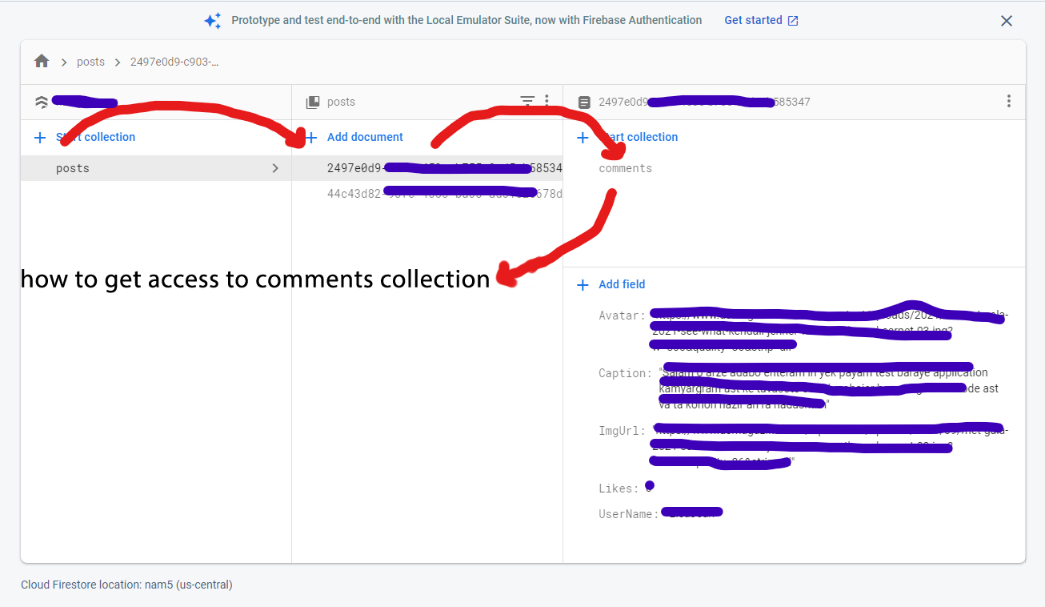
Task: Dismiss the Local Emulator Suite banner
Action: [x=1007, y=21]
